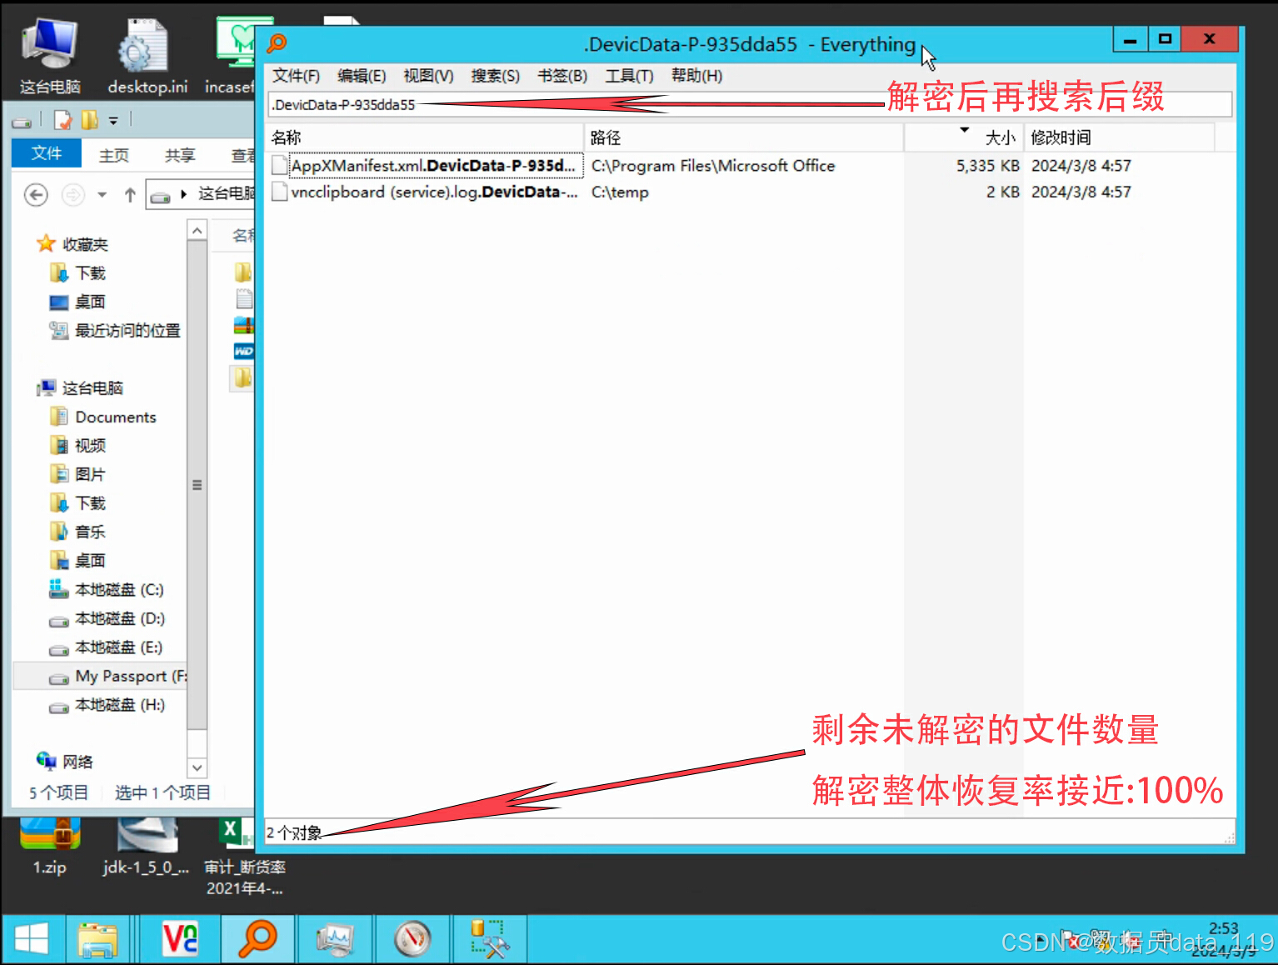The image size is (1278, 965).
Task: Select 本地磁盘 (C:) in navigation tree
Action: click(118, 590)
